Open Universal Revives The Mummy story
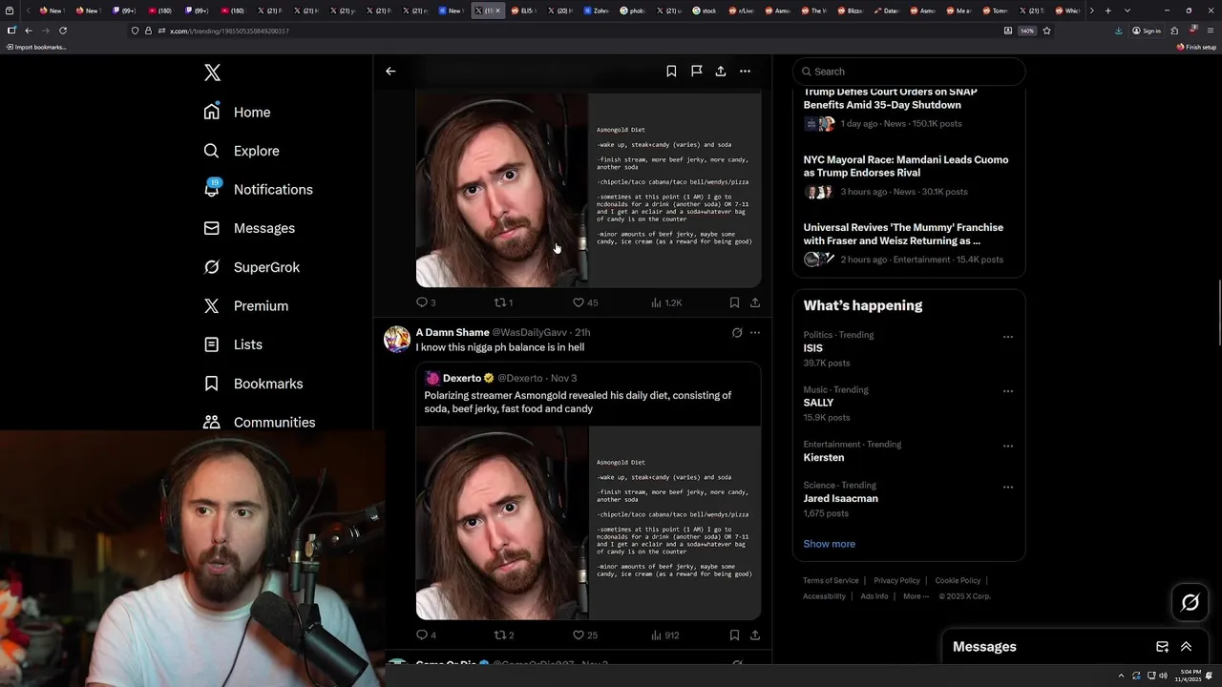Viewport: 1222px width, 687px height. [x=909, y=243]
